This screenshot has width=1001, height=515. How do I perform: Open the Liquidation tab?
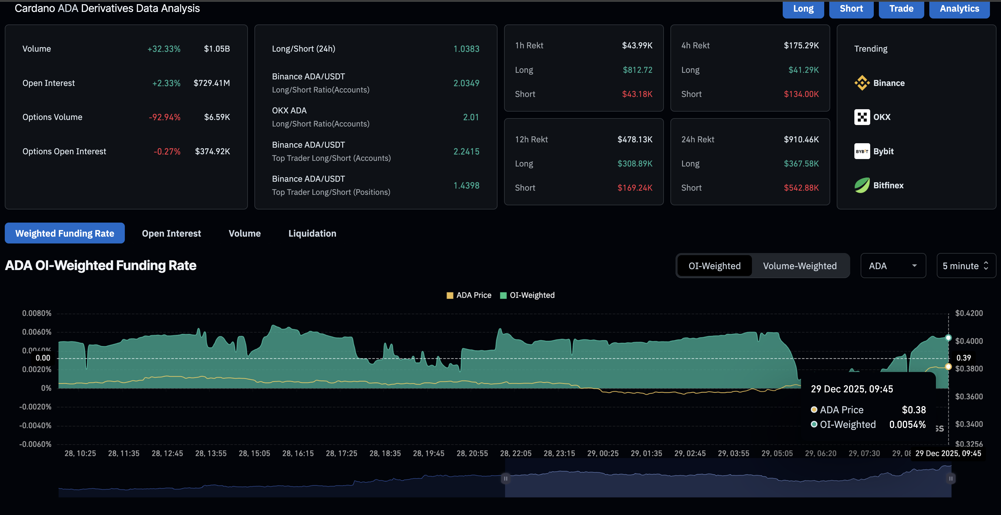pos(312,233)
